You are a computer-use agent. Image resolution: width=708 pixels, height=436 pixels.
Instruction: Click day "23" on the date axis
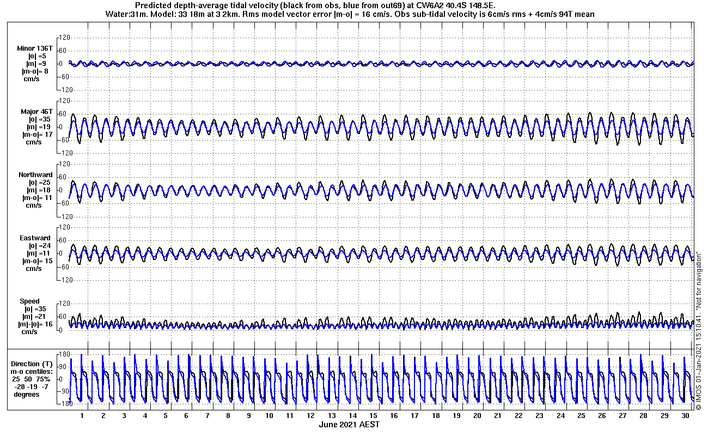click(x=540, y=415)
